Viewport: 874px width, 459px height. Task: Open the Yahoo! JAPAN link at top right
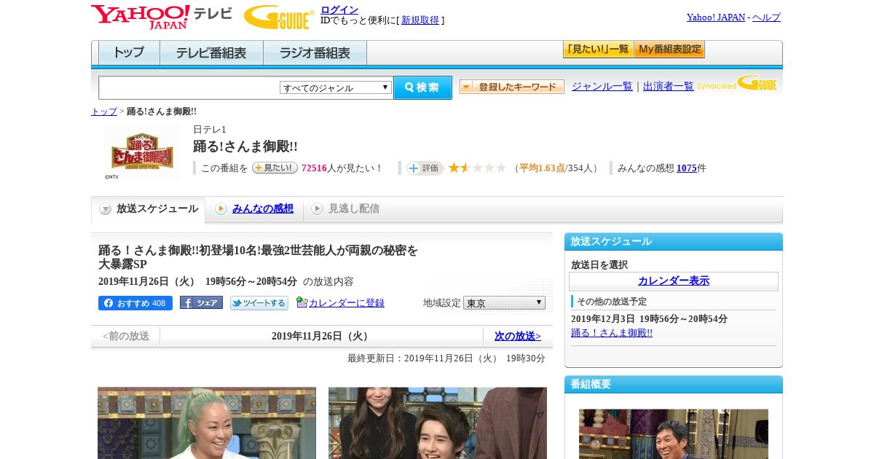[716, 17]
